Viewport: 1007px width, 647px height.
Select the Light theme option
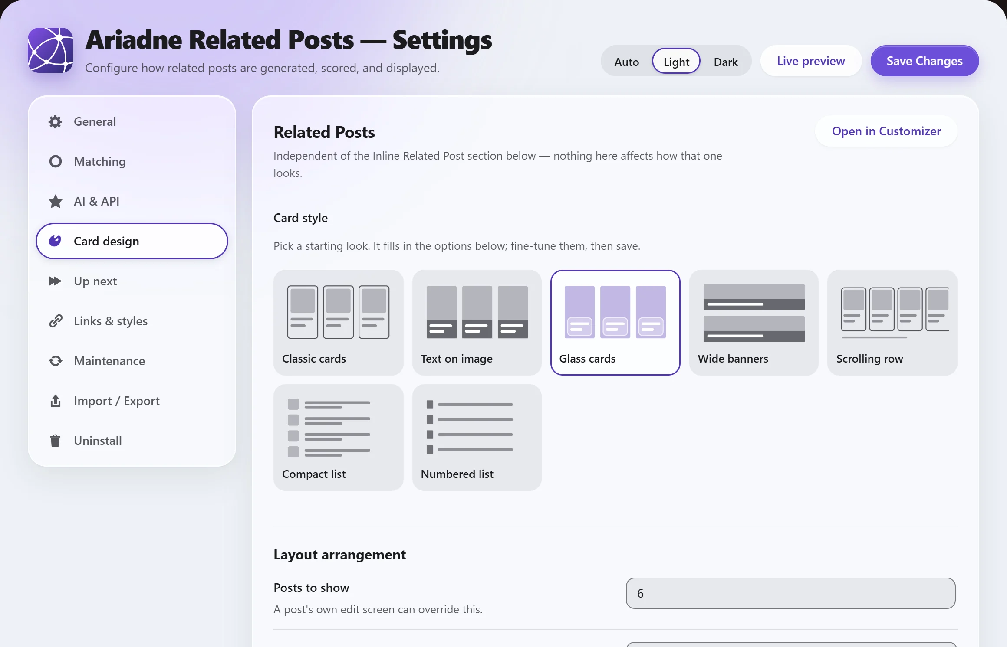pos(676,62)
